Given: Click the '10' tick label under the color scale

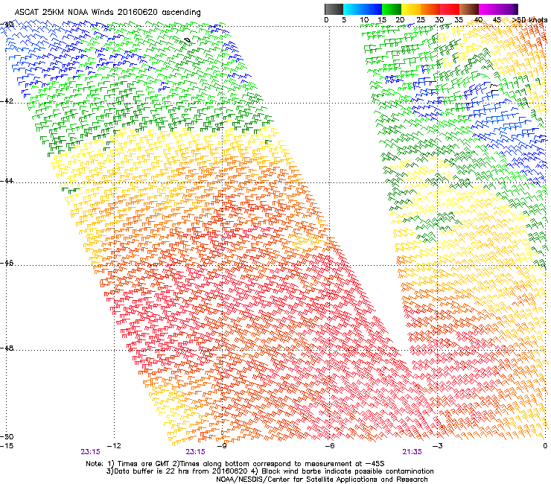Looking at the screenshot, I should point(364,20).
